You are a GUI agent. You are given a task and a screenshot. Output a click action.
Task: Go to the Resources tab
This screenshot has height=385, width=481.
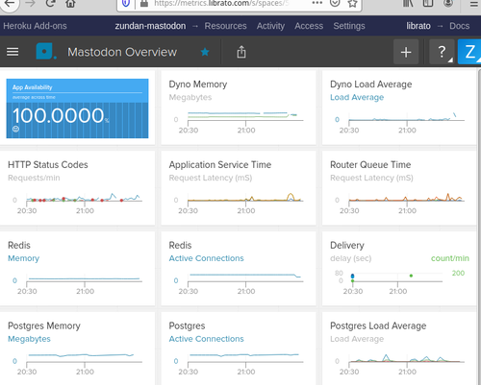[225, 26]
